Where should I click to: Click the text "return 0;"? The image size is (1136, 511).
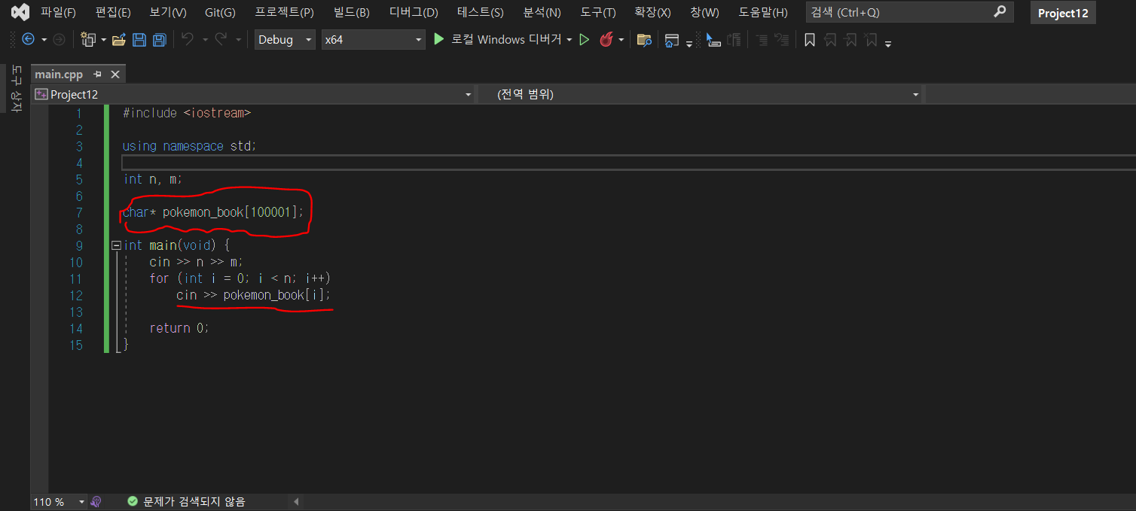point(179,328)
